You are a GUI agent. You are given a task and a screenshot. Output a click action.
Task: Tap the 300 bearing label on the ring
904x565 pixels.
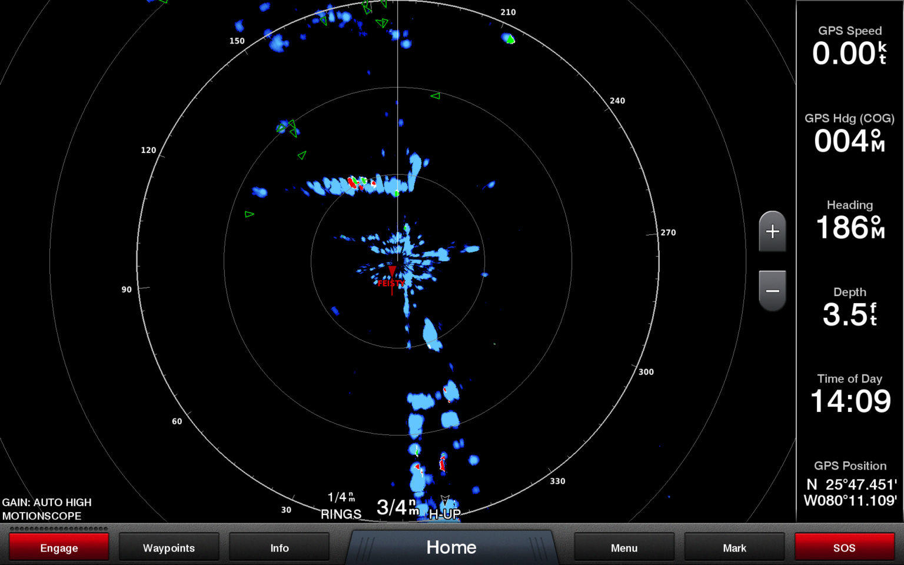pyautogui.click(x=646, y=372)
